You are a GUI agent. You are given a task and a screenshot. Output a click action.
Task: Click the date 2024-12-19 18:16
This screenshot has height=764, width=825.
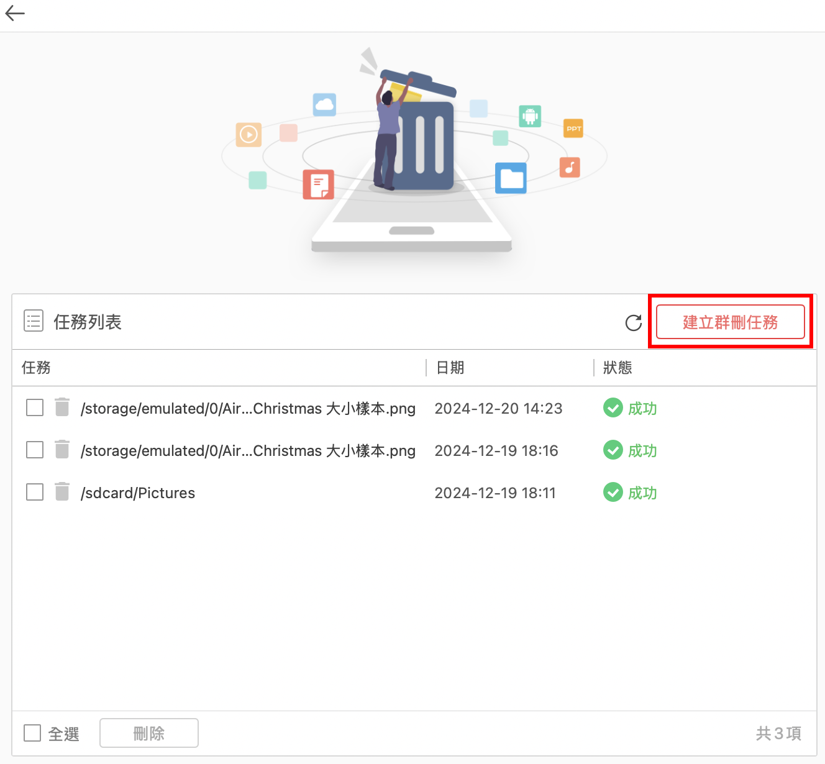pyautogui.click(x=496, y=451)
